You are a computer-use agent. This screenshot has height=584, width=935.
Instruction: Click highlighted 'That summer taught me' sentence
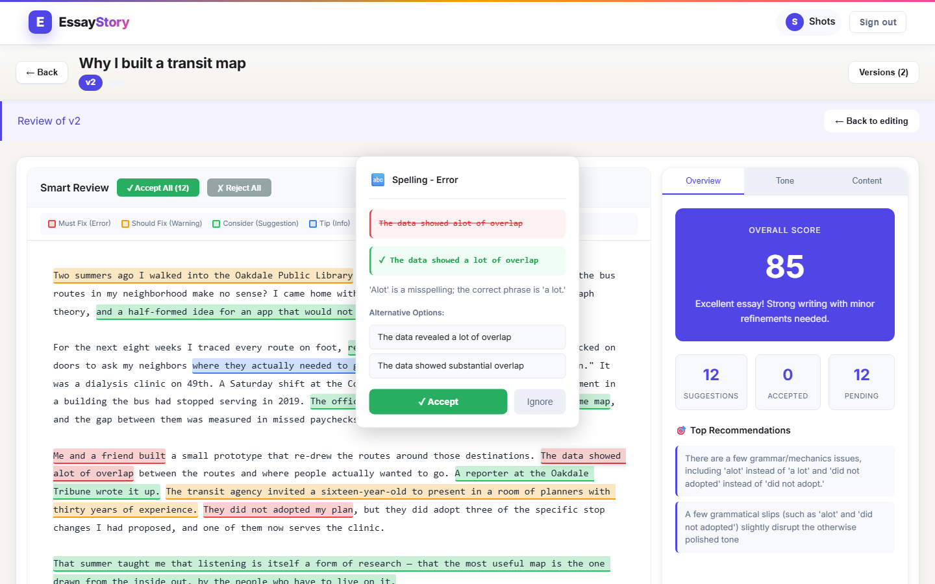point(331,563)
